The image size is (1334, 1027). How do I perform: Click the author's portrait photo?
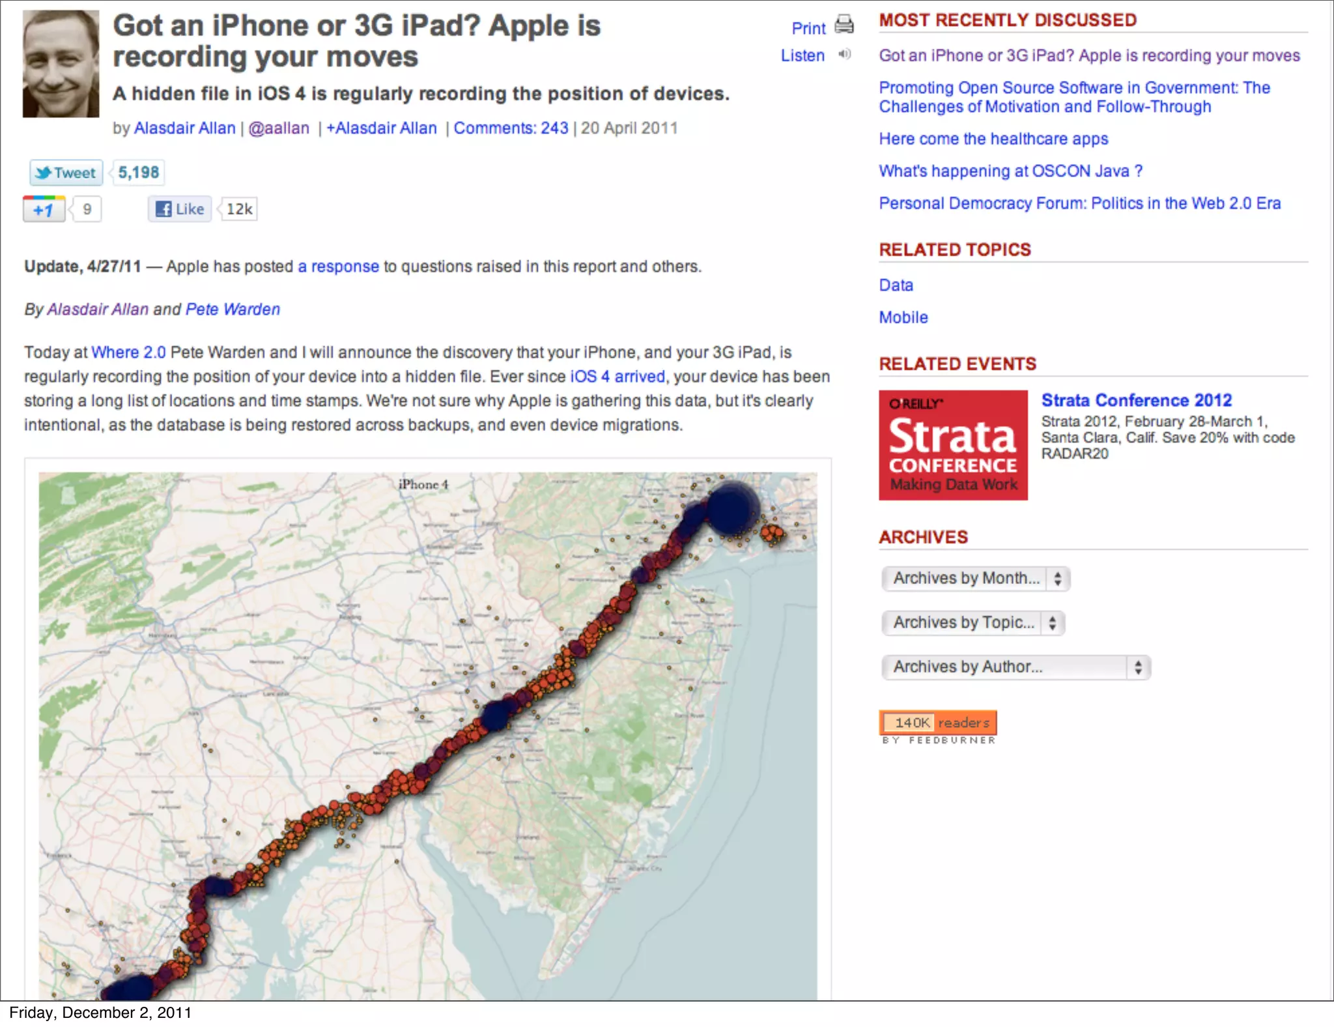[61, 64]
